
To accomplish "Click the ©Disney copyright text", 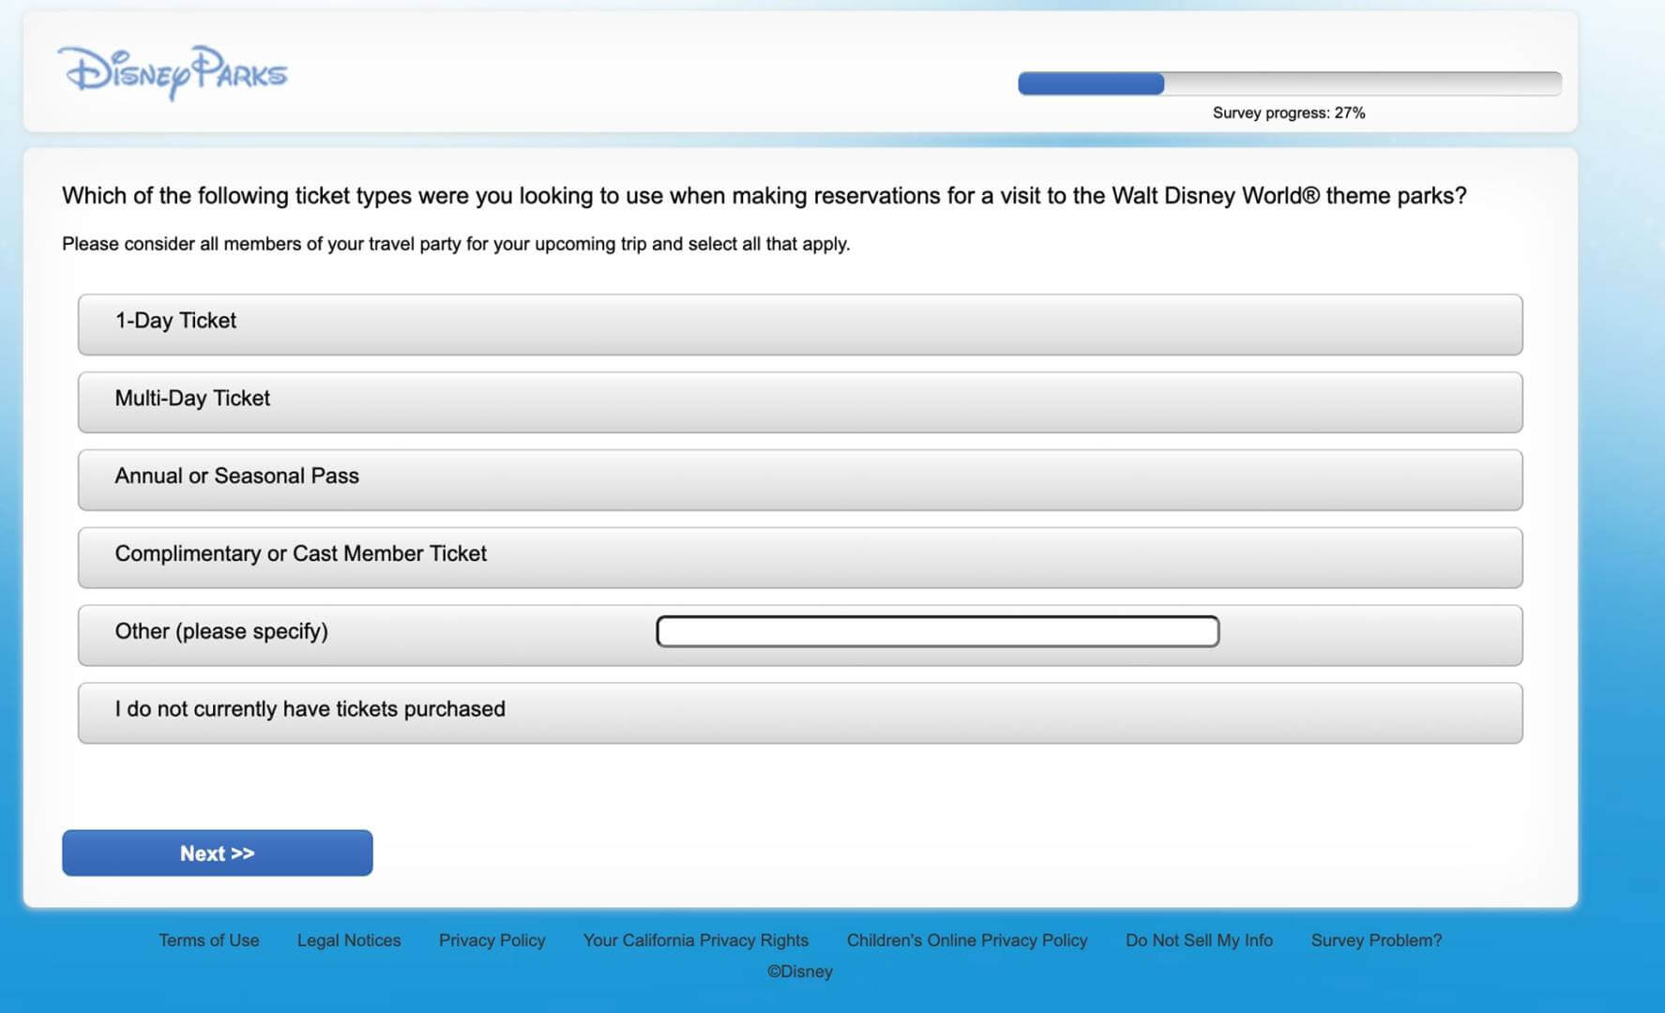I will point(800,972).
